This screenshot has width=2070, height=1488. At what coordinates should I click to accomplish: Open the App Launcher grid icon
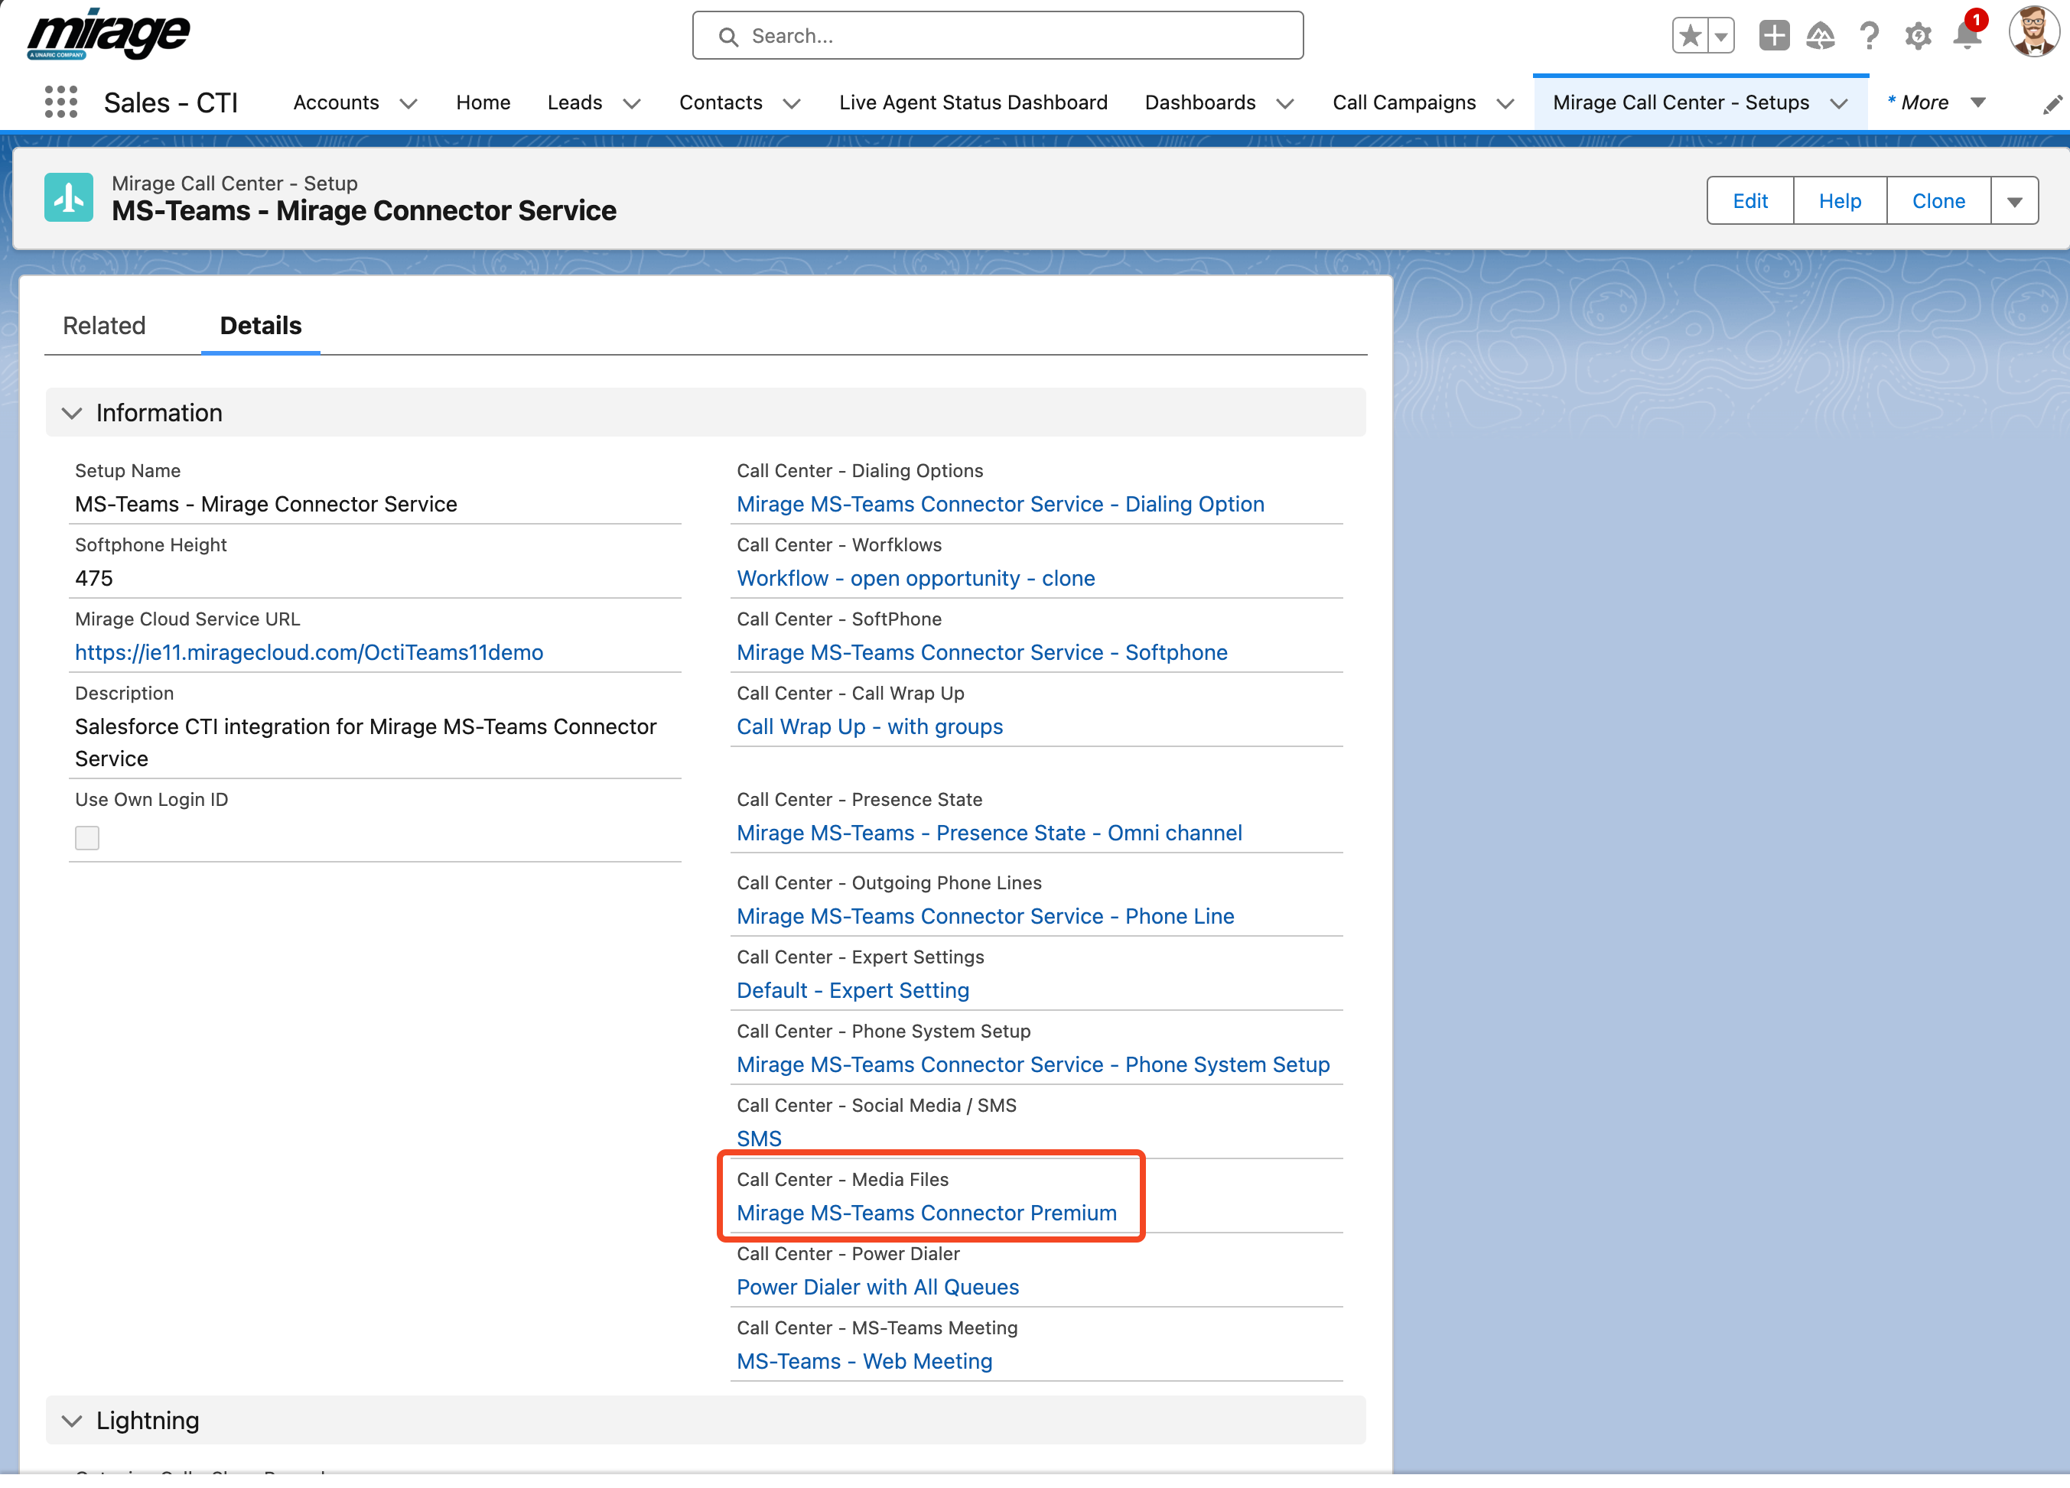61,102
